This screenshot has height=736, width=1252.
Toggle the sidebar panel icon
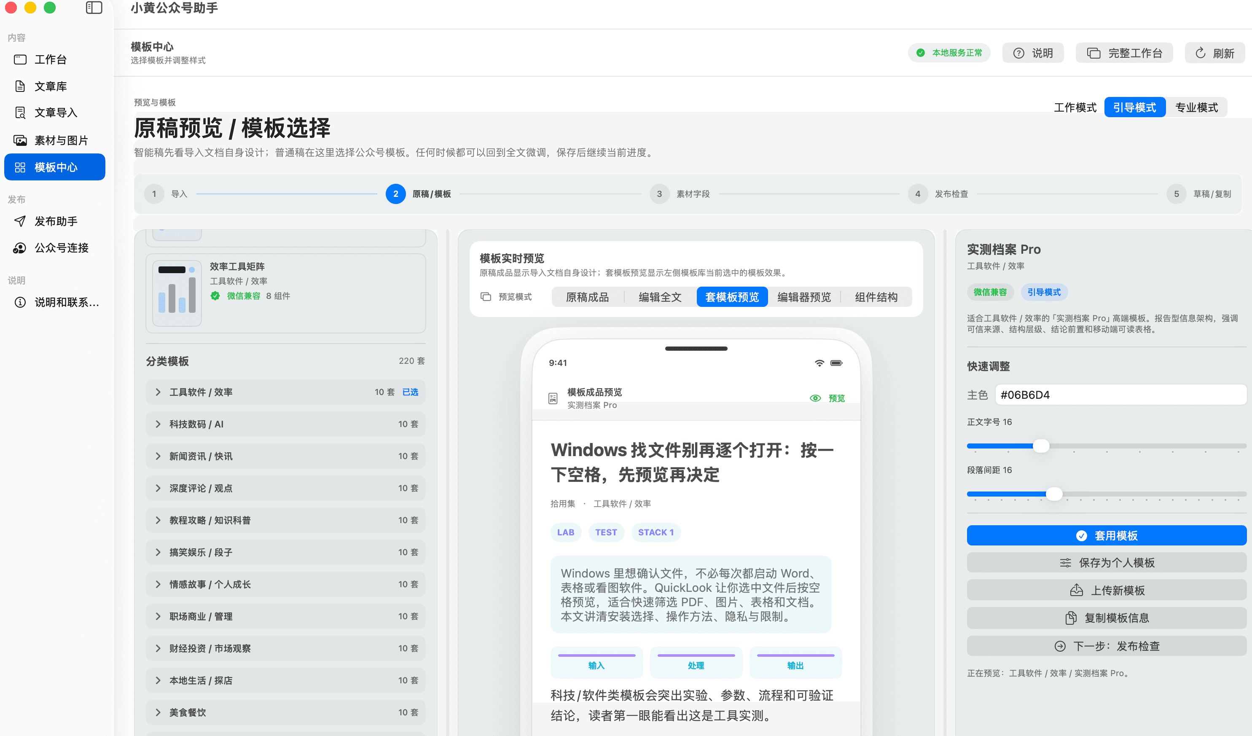coord(94,8)
